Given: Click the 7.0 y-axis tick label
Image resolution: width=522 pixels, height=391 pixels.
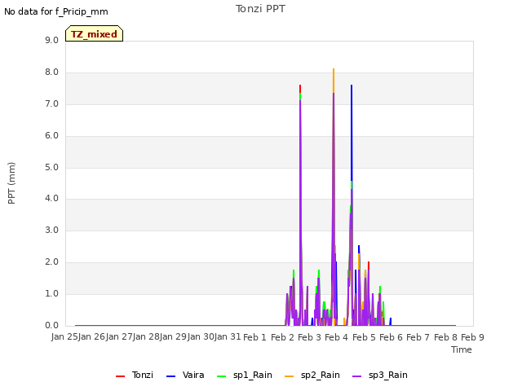Looking at the screenshot, I should (x=51, y=104).
